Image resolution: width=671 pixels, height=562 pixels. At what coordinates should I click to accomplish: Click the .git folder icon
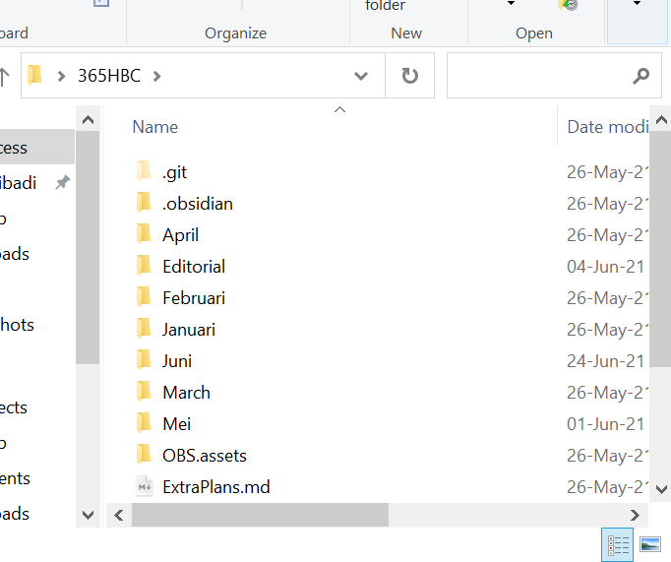144,172
